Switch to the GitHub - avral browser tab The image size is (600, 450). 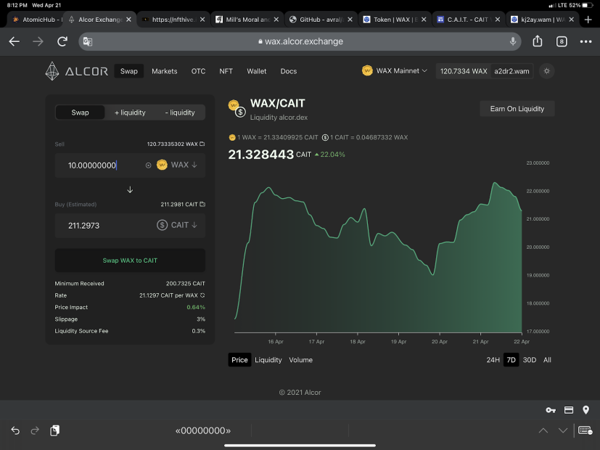[321, 20]
